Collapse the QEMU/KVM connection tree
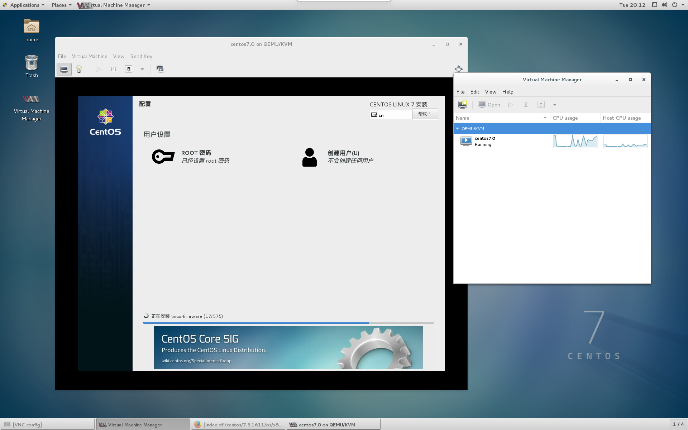 [458, 128]
